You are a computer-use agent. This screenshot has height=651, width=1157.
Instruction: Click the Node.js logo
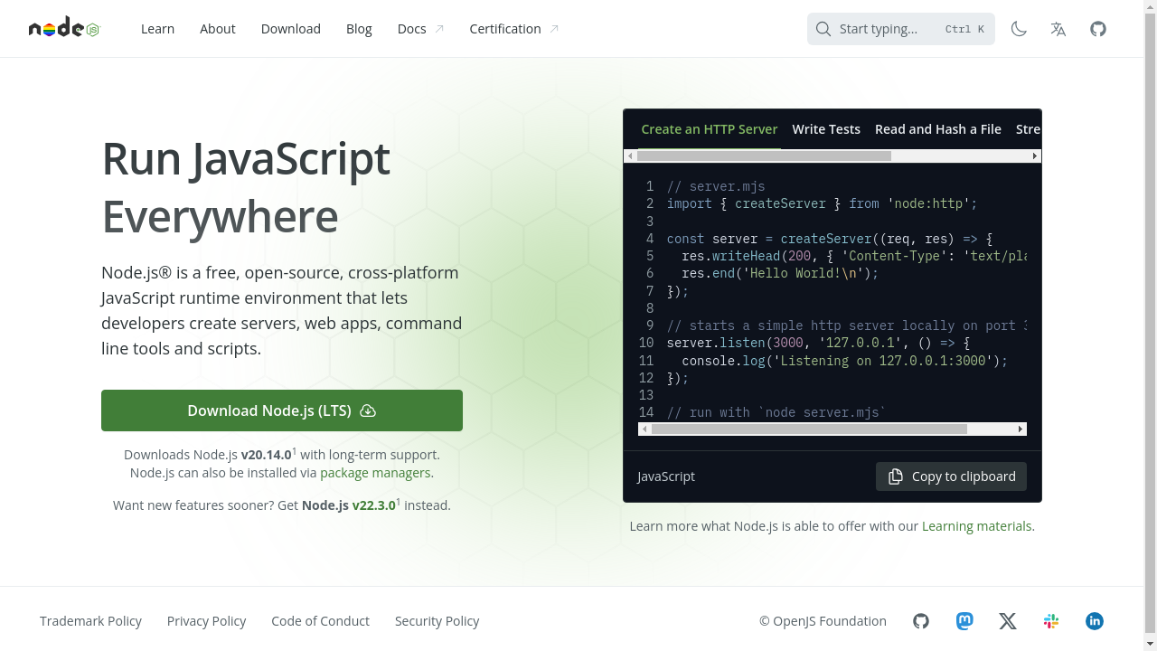point(63,28)
